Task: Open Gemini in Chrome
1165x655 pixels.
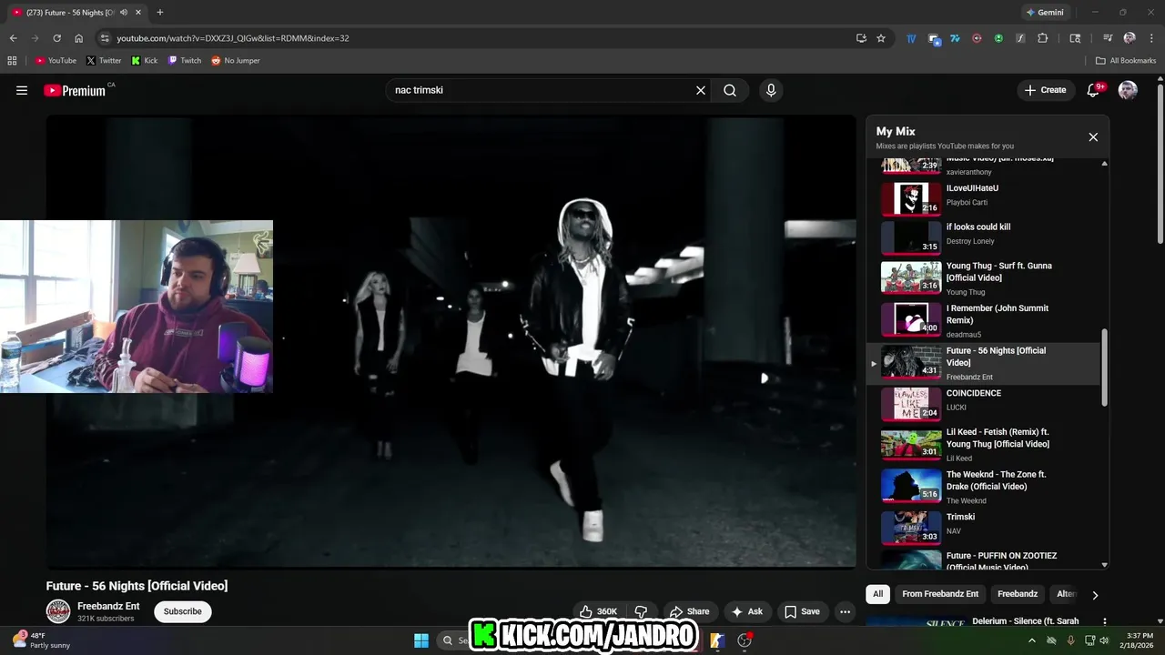Action: (x=1044, y=12)
